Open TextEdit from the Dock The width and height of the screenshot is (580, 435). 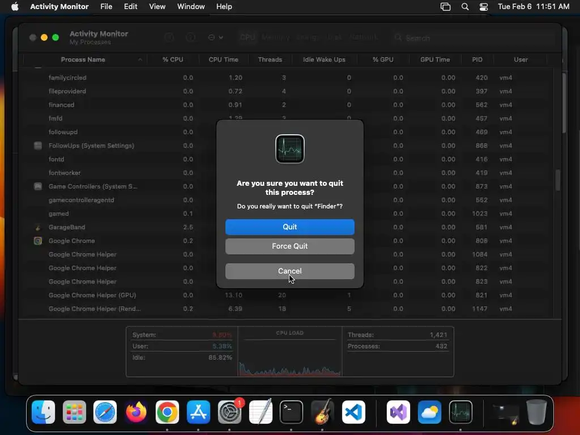click(x=261, y=412)
